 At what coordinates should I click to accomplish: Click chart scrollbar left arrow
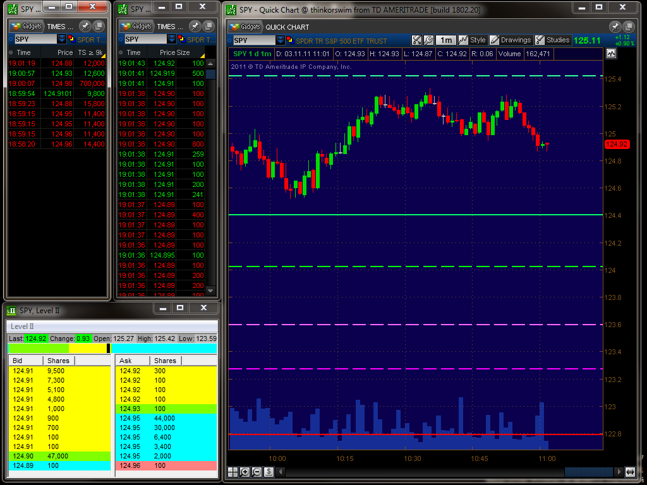click(281, 471)
